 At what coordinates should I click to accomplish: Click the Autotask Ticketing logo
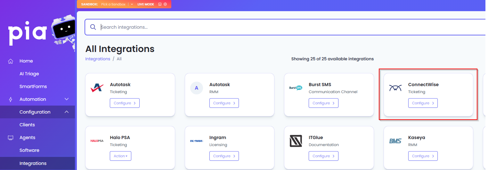tap(97, 88)
